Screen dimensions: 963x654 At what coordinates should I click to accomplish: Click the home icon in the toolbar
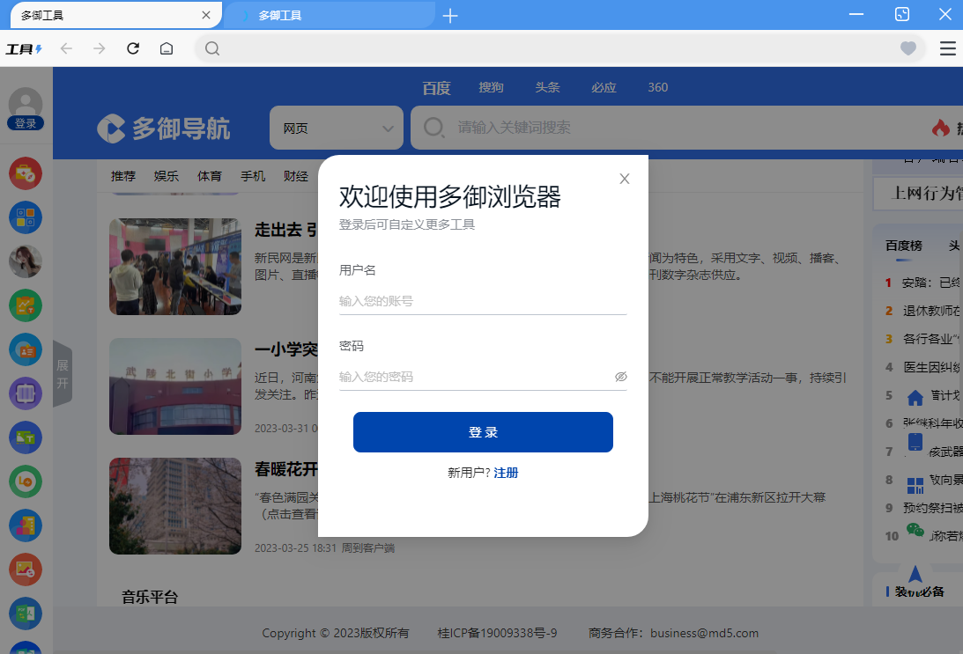click(x=167, y=48)
